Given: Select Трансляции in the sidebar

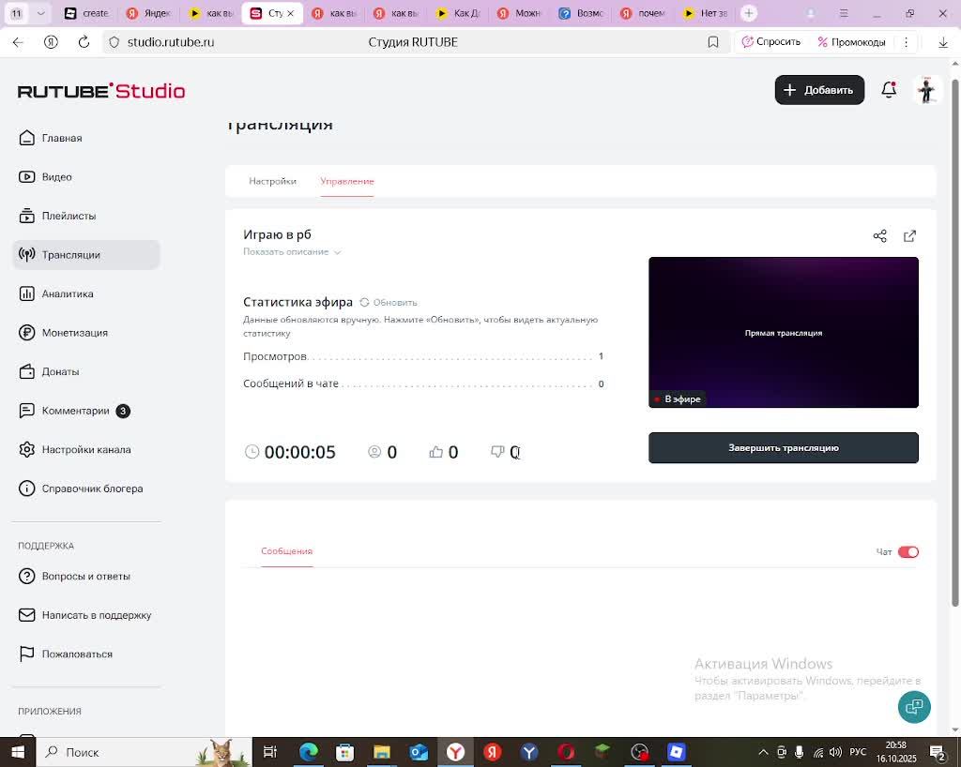Looking at the screenshot, I should click(x=85, y=255).
